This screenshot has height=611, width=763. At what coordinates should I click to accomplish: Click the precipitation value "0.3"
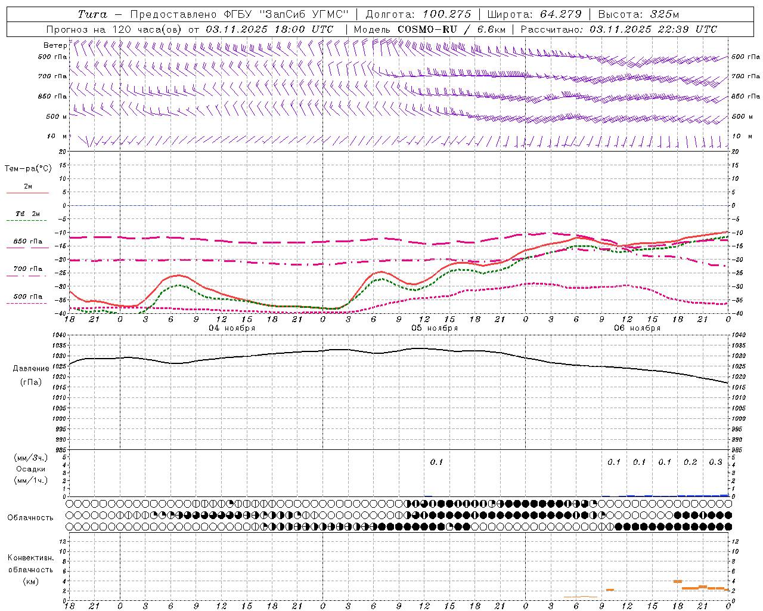(715, 462)
